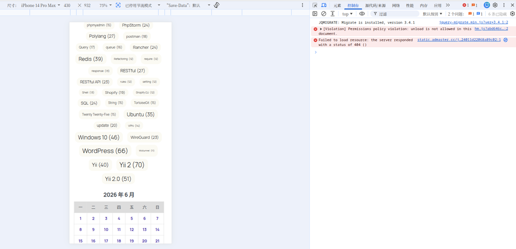Open the 源代码/来源 (Sources) tab

[x=375, y=5]
